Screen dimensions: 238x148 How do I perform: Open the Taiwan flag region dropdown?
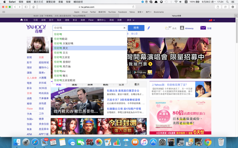212,20
